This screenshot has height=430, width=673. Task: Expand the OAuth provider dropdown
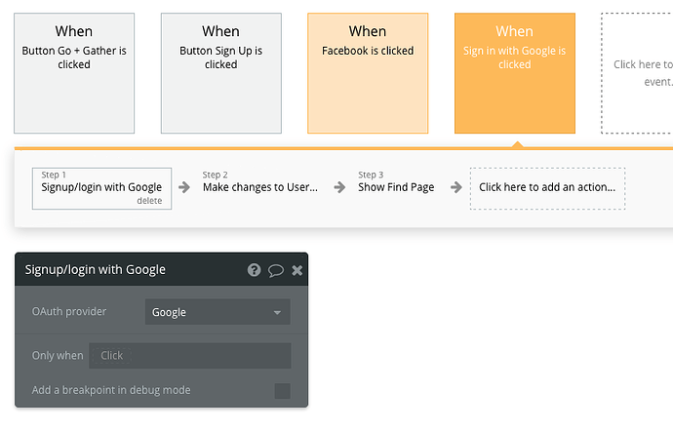point(218,312)
